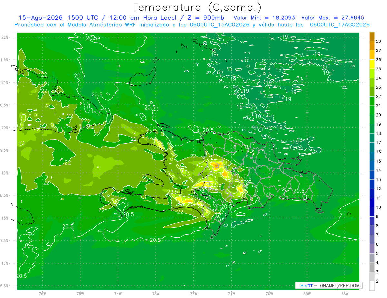The image size is (387, 298).
Task: Click the 72W longitude axis label
Action: tap(193, 293)
